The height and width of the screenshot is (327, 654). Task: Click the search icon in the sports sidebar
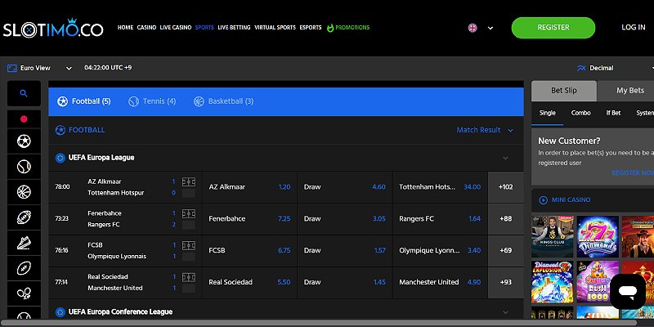click(x=24, y=94)
